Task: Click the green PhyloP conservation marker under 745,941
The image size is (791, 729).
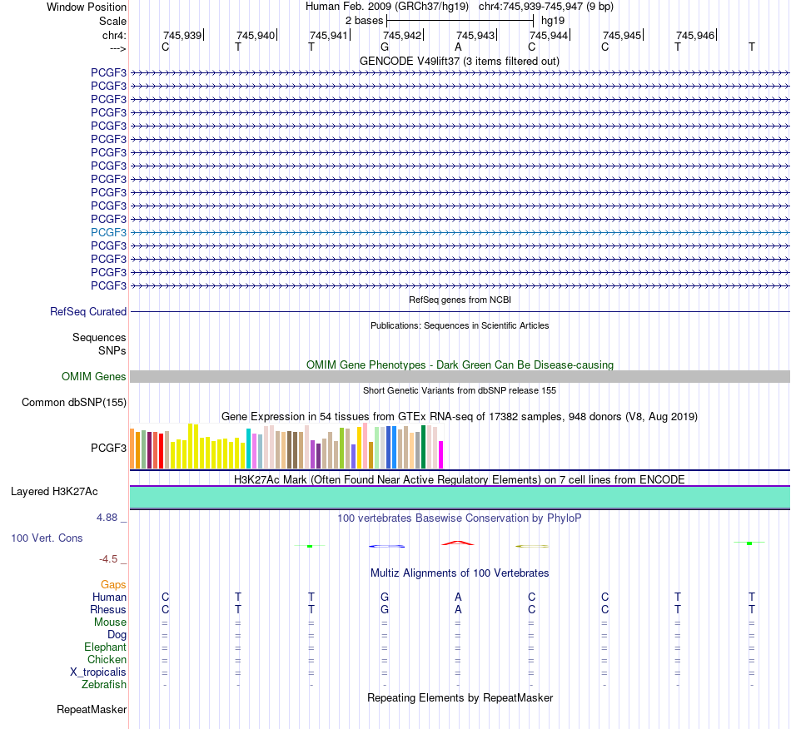Action: [x=310, y=546]
